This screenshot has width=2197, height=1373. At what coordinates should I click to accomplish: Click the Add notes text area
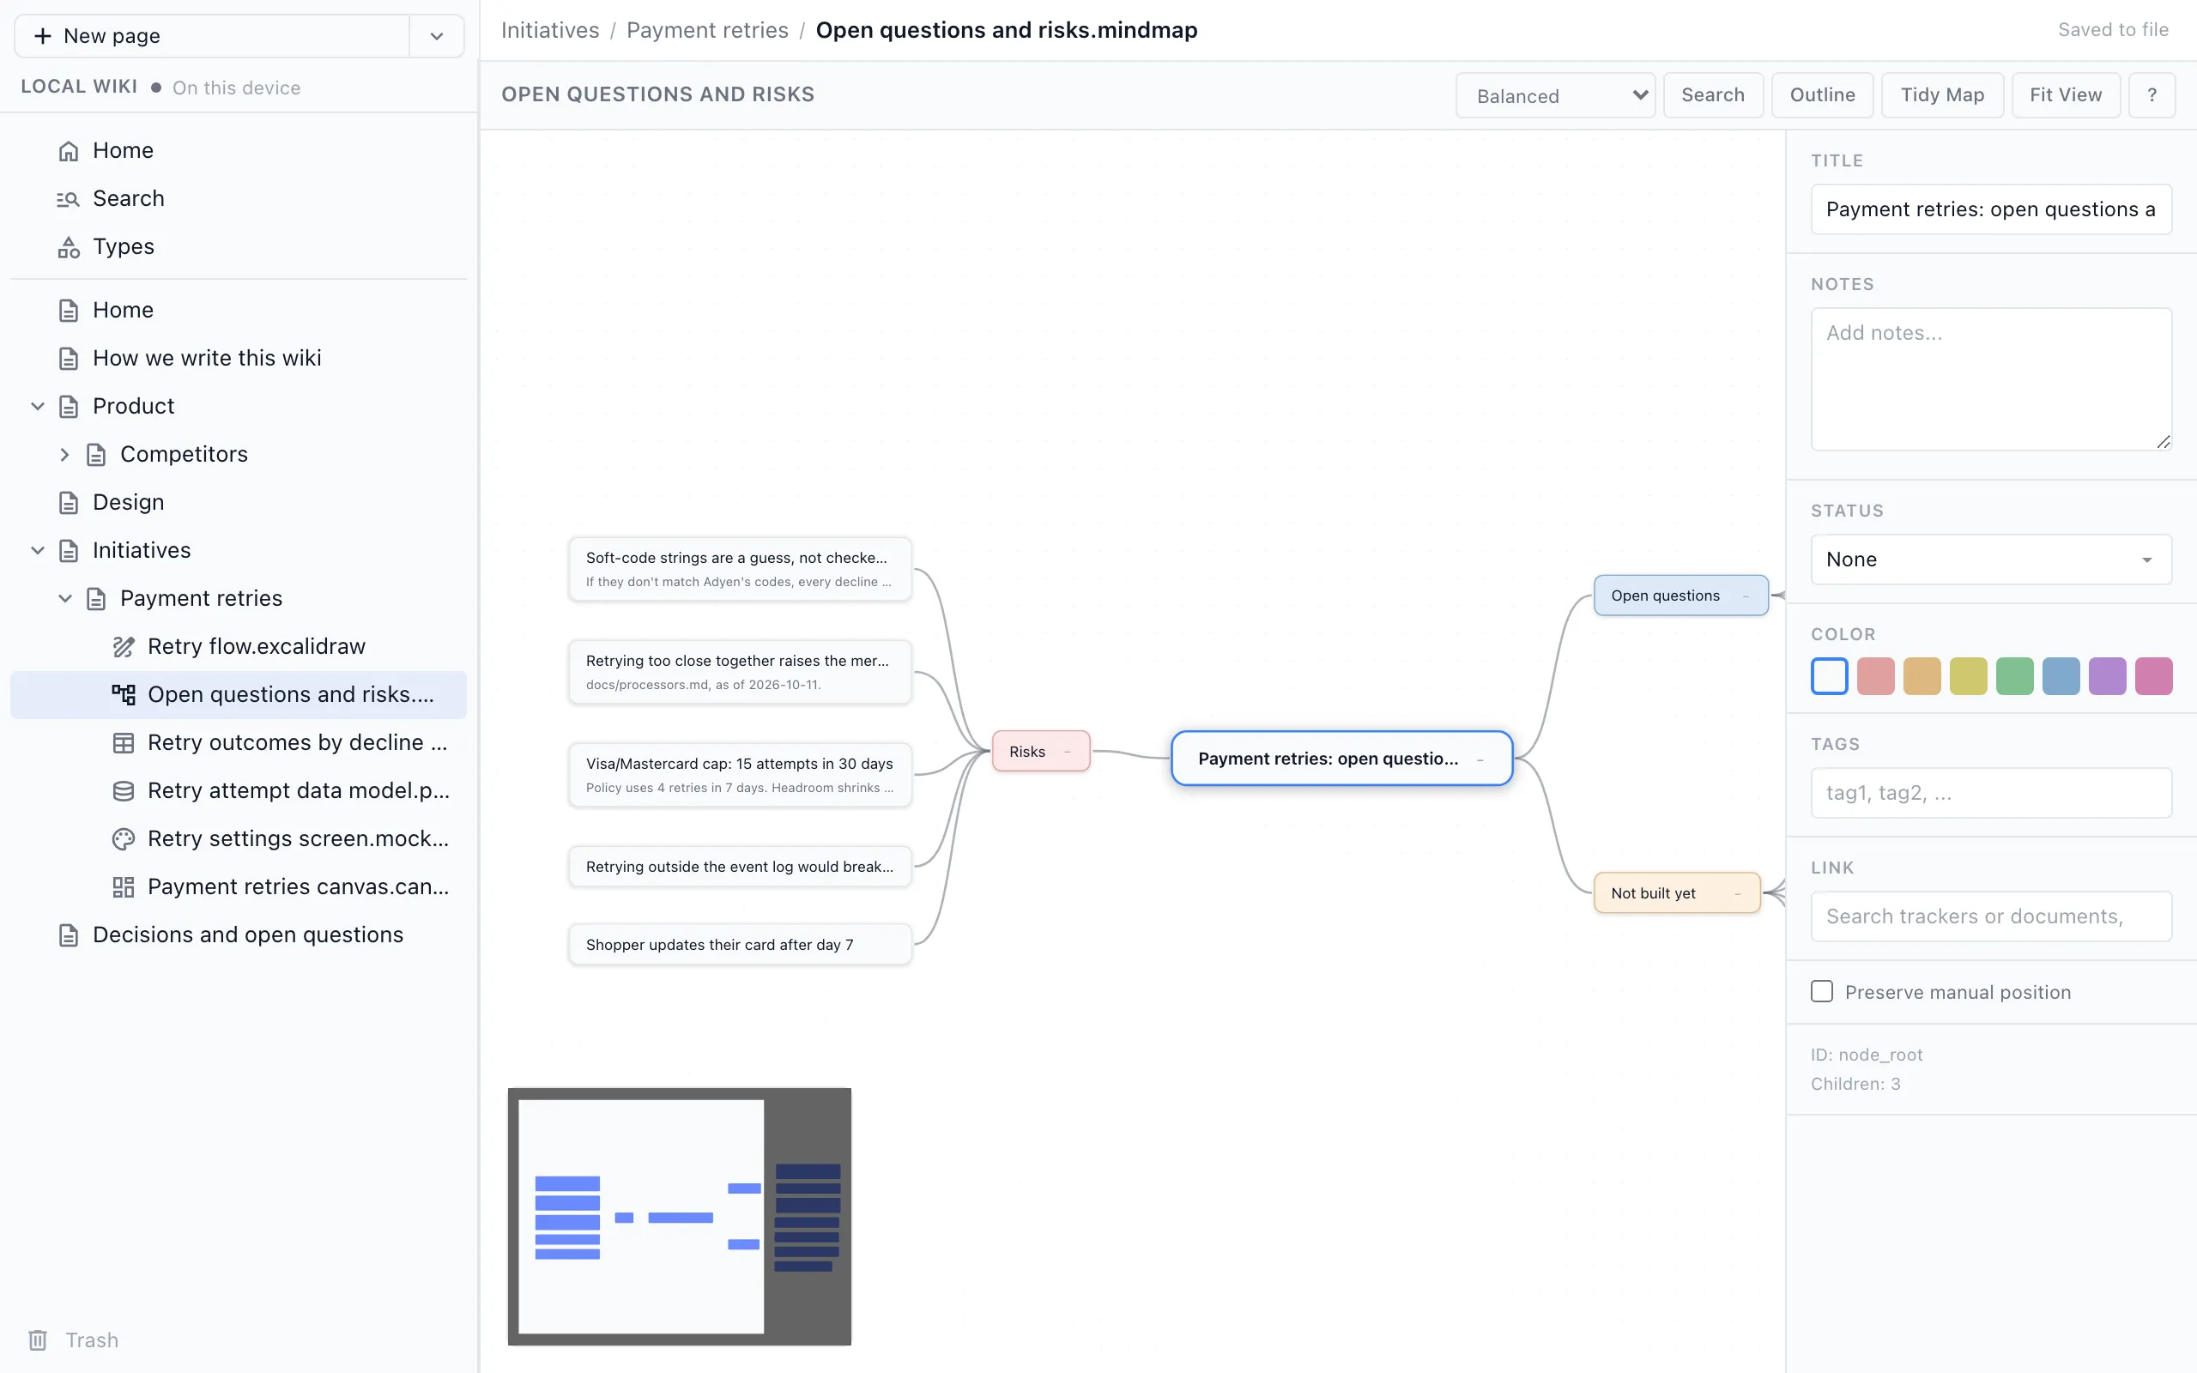pos(1991,378)
